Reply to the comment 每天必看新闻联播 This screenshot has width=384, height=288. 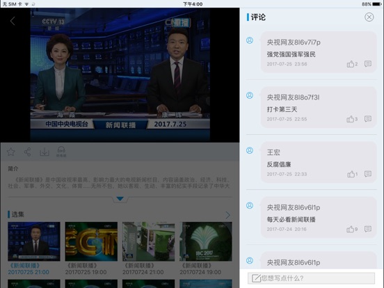point(368,230)
